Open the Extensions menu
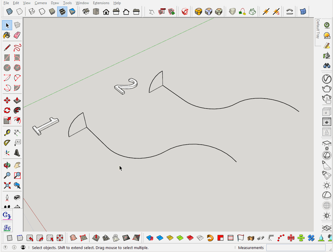Screen dimensions: 333x252 101,3
